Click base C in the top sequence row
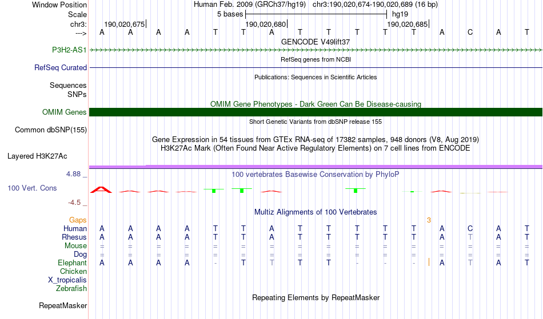The width and height of the screenshot is (543, 319). 470,32
